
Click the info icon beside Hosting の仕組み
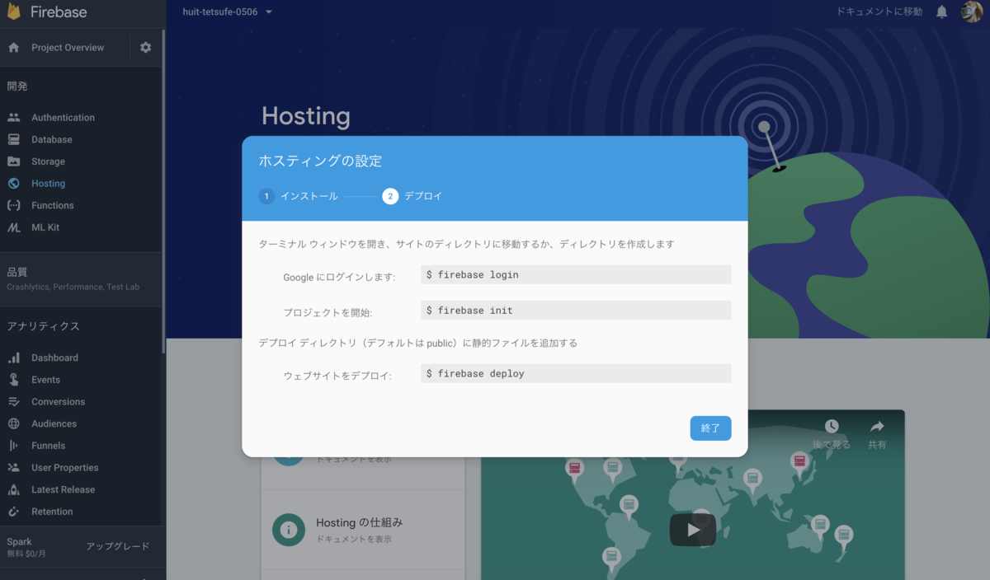pos(289,530)
